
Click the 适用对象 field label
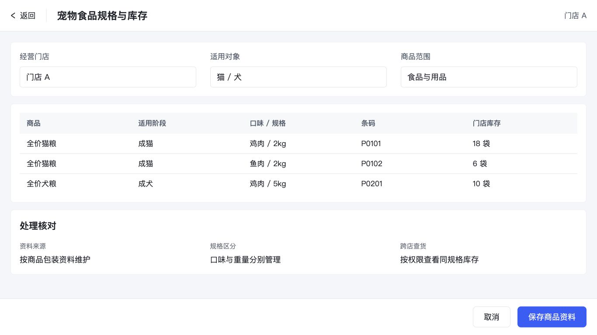tap(225, 56)
